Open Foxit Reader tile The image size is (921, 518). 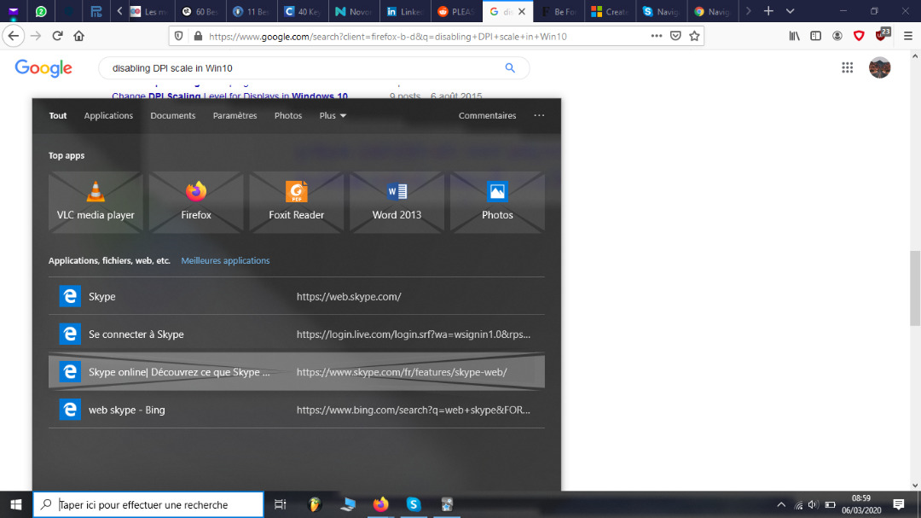click(x=297, y=202)
